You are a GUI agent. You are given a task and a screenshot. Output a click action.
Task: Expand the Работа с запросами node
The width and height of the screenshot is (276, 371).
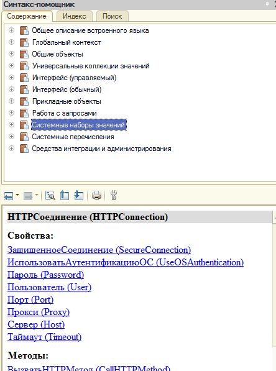[11, 113]
